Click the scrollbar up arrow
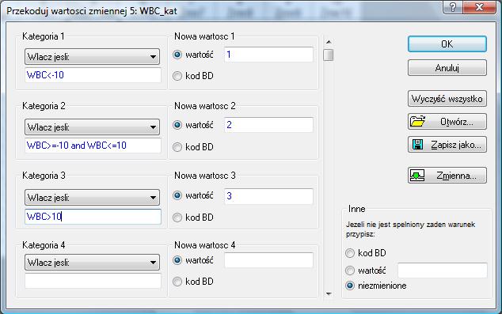502x314 pixels. pyautogui.click(x=329, y=42)
